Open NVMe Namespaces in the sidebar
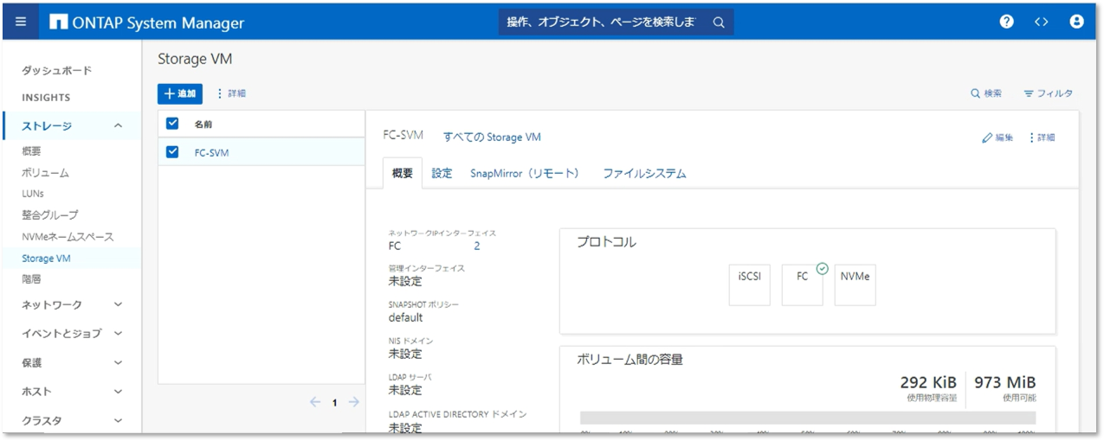 tap(68, 236)
